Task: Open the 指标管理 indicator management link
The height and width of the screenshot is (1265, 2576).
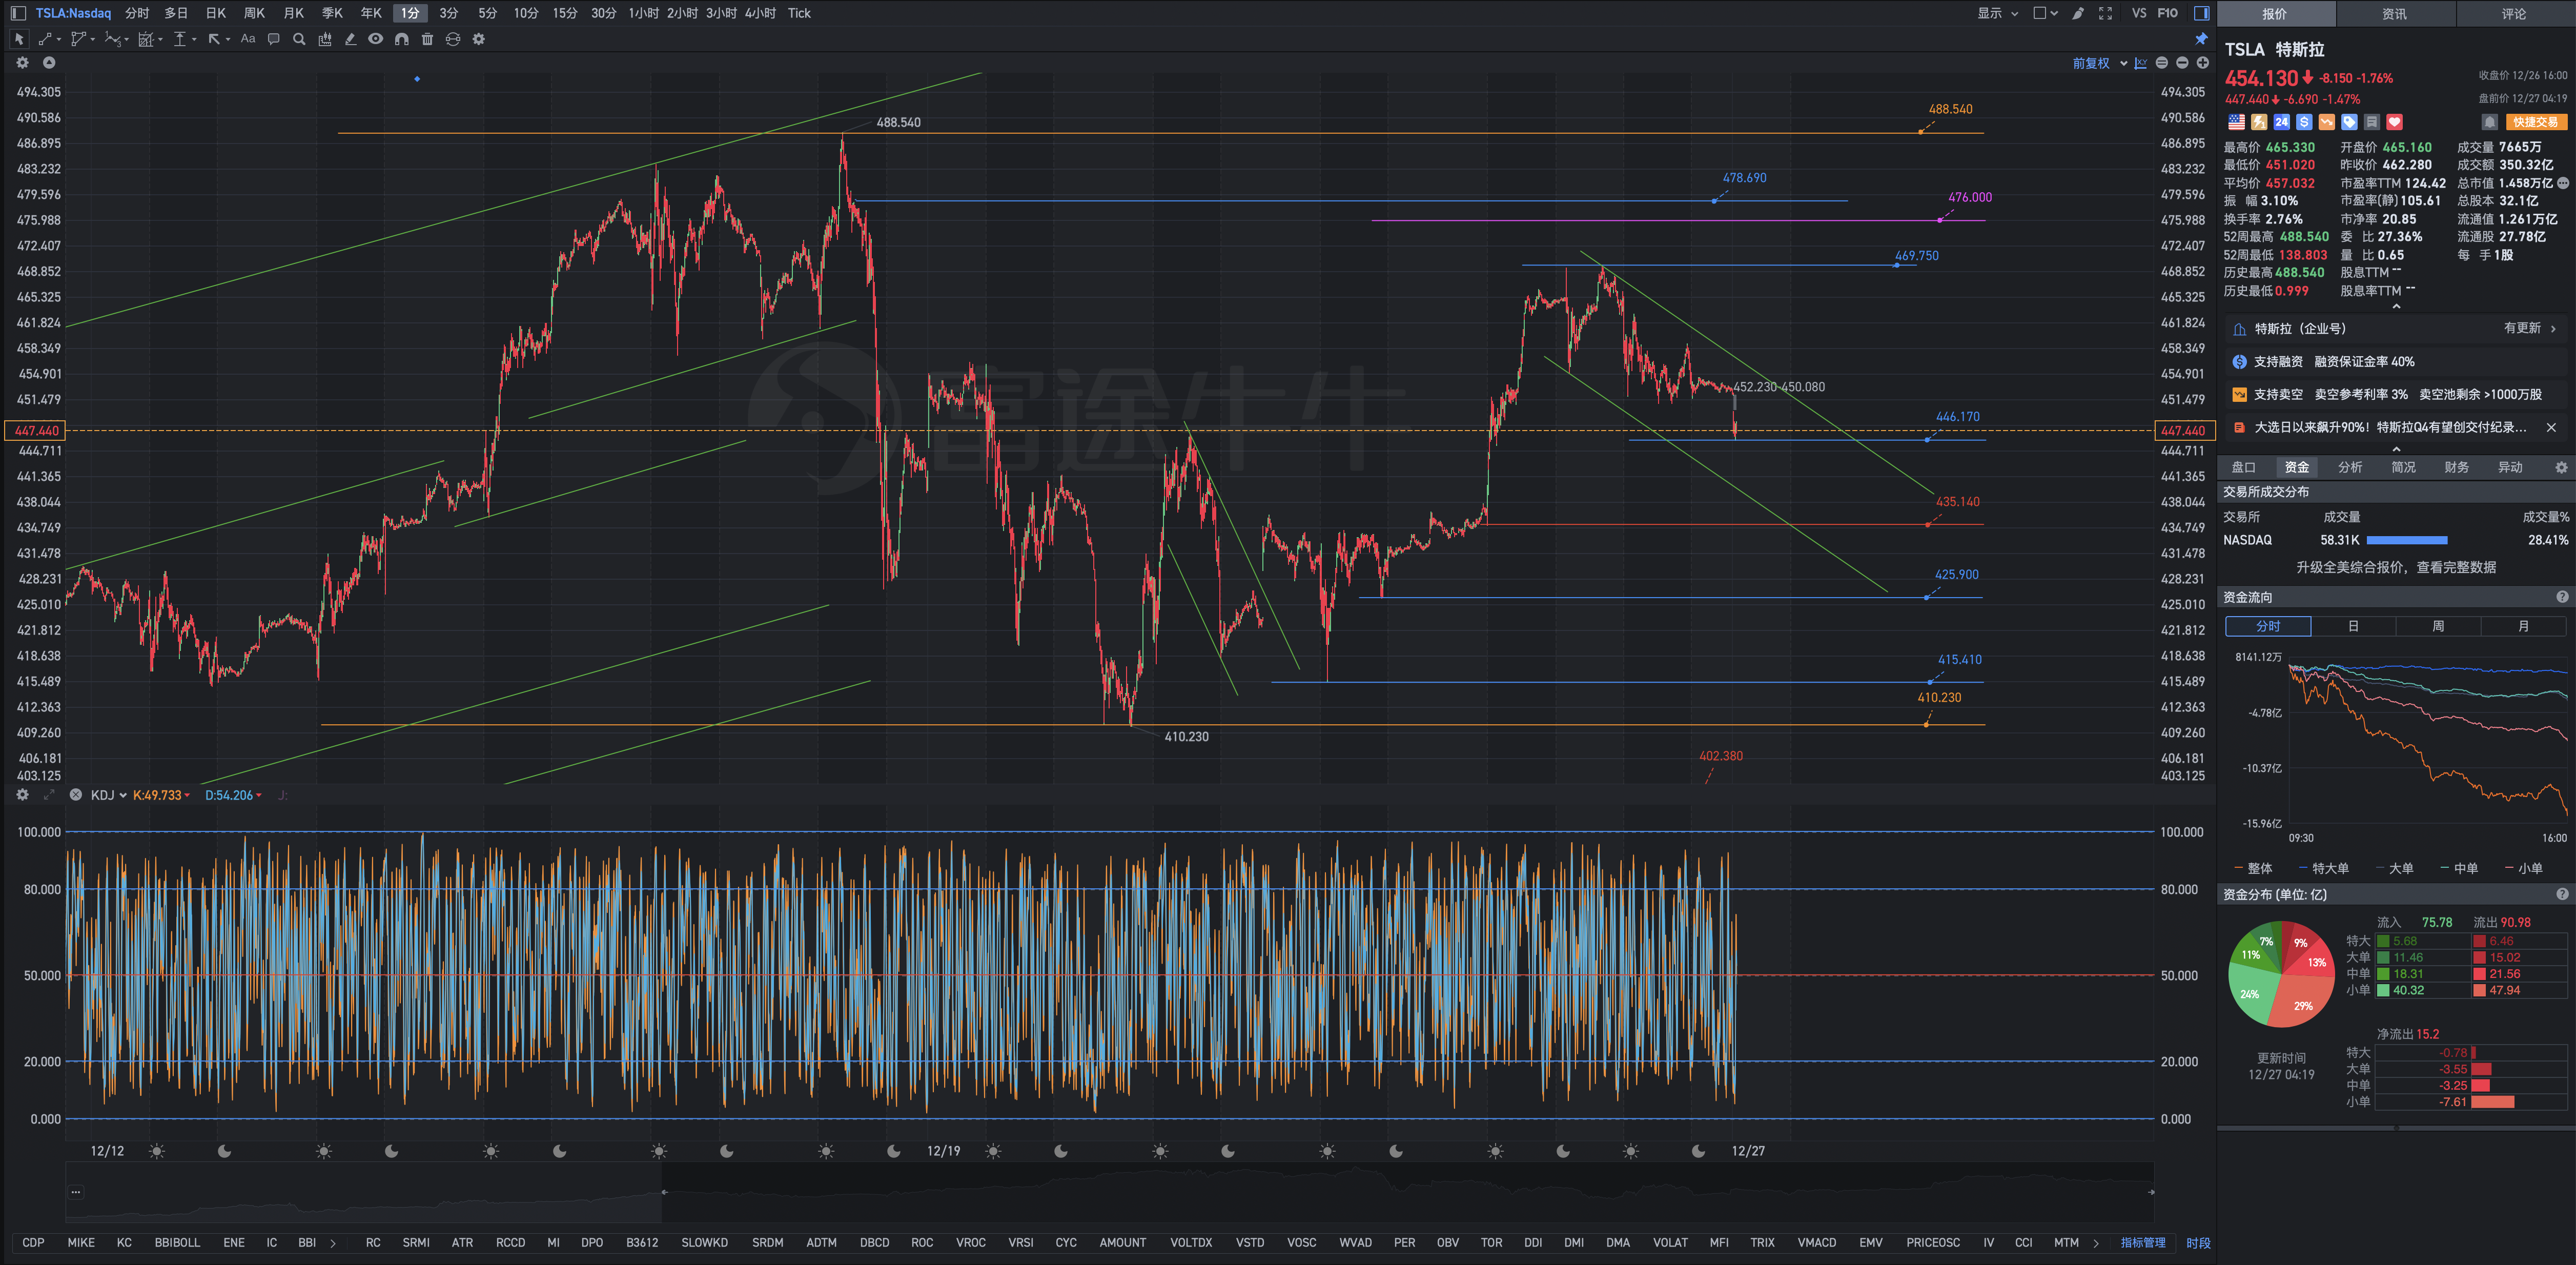Action: (x=2143, y=1242)
